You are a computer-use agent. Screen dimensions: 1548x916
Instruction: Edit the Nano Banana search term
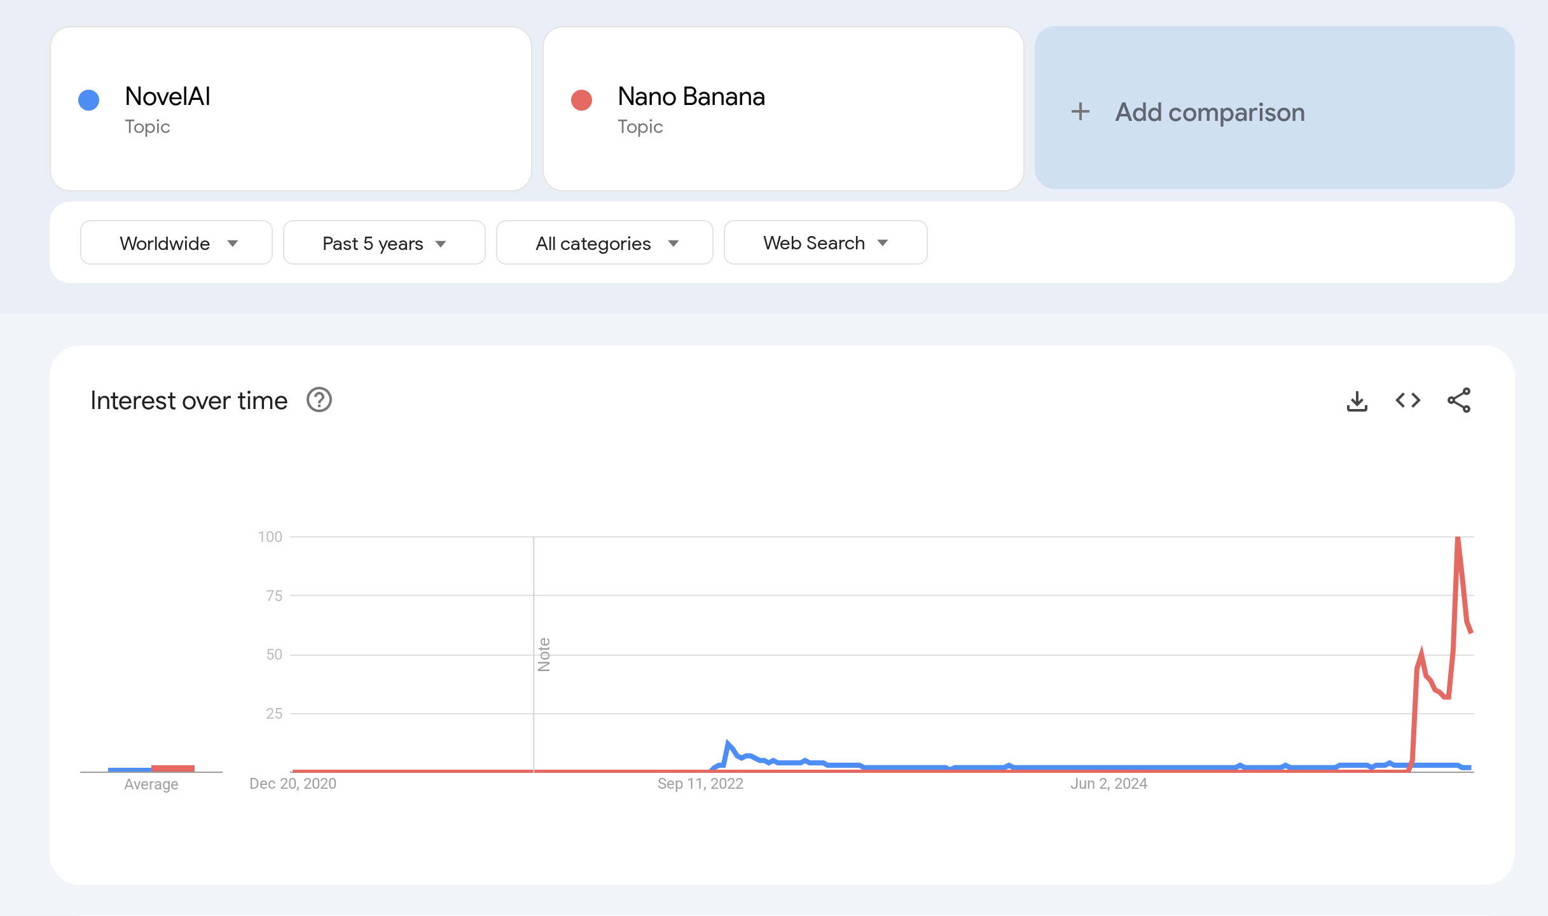(691, 97)
